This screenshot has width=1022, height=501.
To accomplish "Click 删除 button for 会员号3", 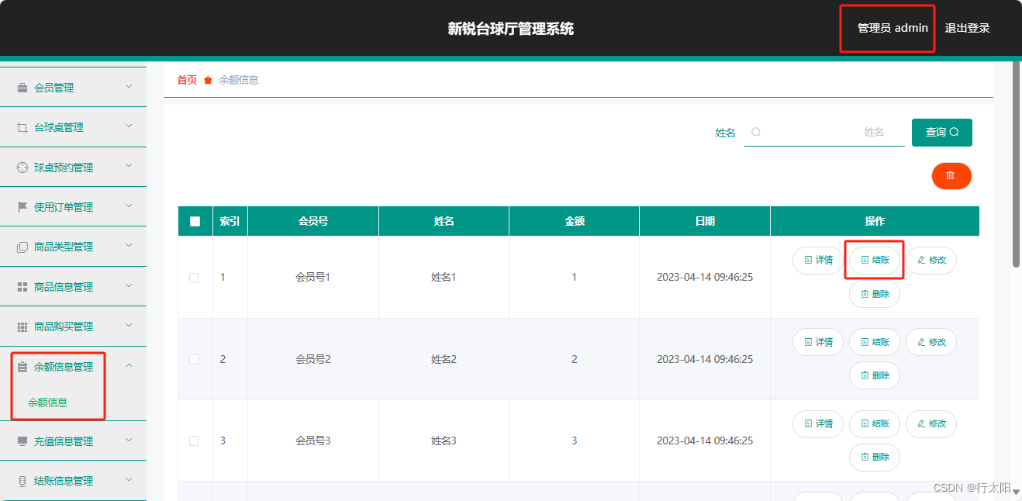I will coord(875,458).
